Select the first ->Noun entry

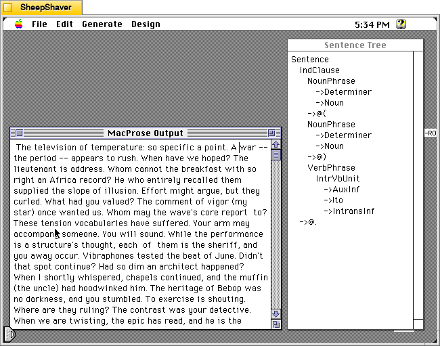tap(330, 103)
